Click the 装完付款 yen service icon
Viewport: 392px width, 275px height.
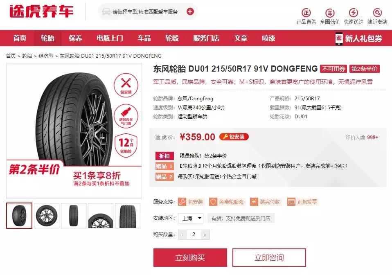click(x=254, y=202)
